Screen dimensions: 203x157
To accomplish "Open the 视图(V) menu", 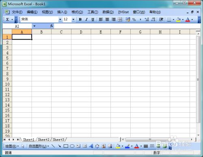I will (x=47, y=12).
